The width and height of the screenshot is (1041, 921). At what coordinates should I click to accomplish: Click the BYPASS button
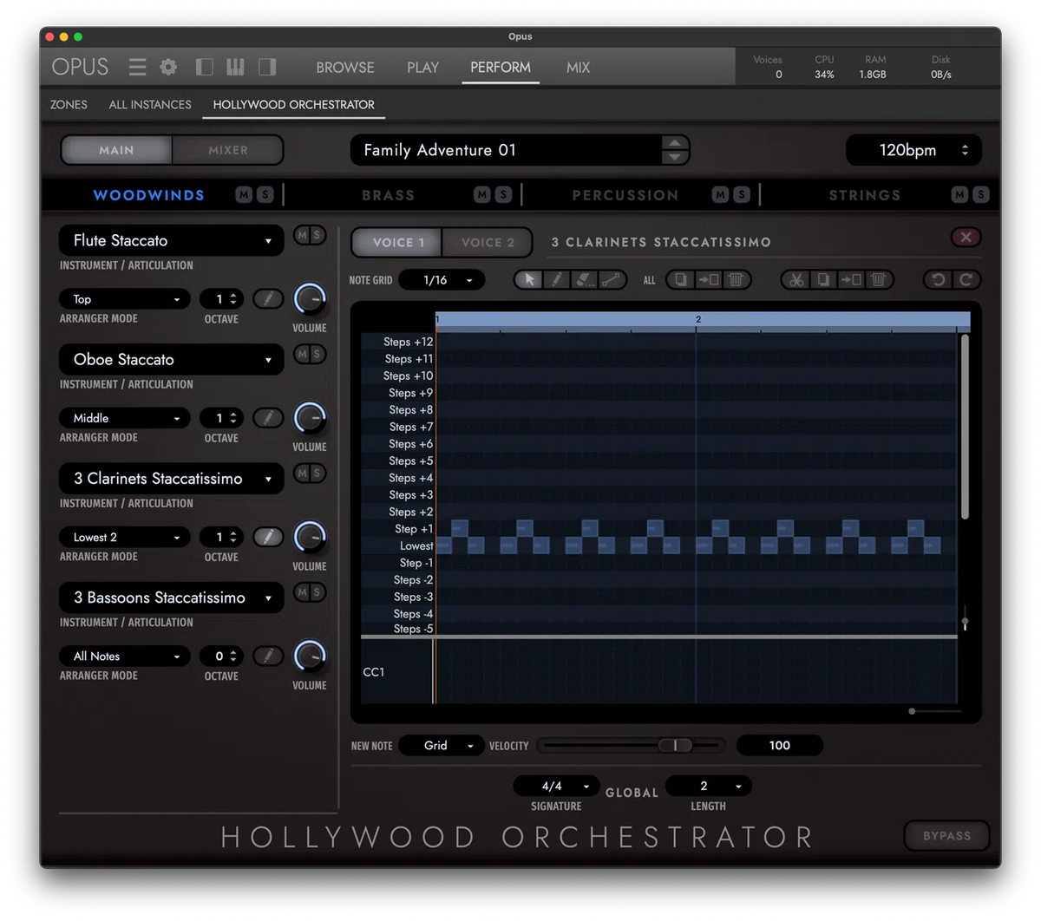(946, 835)
